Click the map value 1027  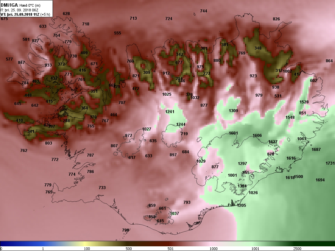click(x=147, y=129)
